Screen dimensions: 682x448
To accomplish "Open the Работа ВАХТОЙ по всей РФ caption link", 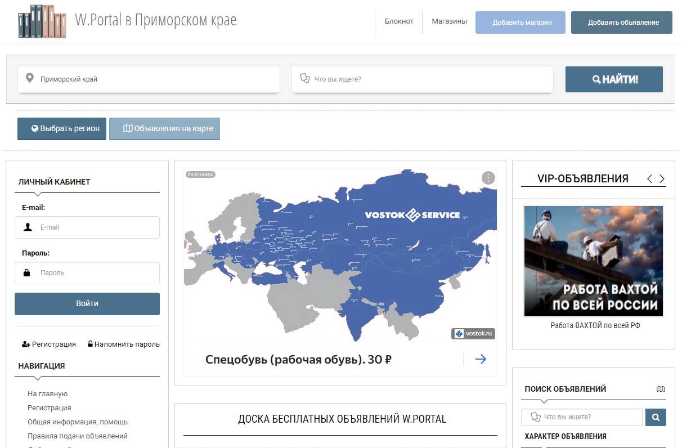I will (595, 325).
